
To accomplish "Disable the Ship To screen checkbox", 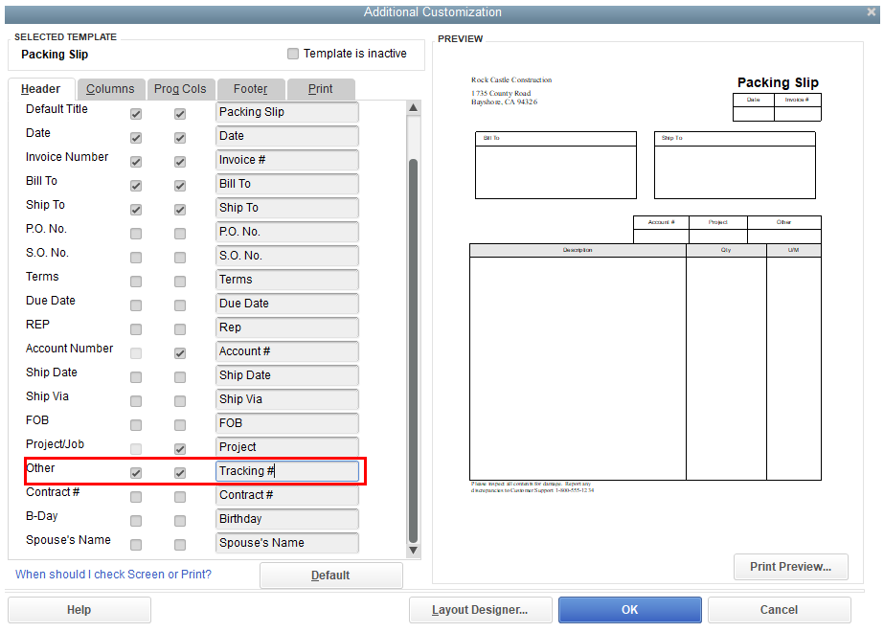I will coord(135,209).
